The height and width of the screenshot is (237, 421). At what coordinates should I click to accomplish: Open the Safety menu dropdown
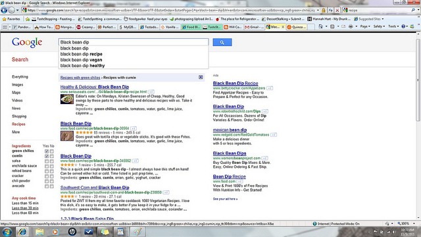pyautogui.click(x=379, y=26)
